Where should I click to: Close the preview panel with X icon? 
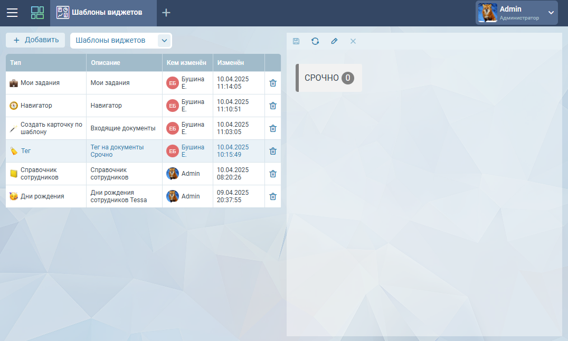353,41
